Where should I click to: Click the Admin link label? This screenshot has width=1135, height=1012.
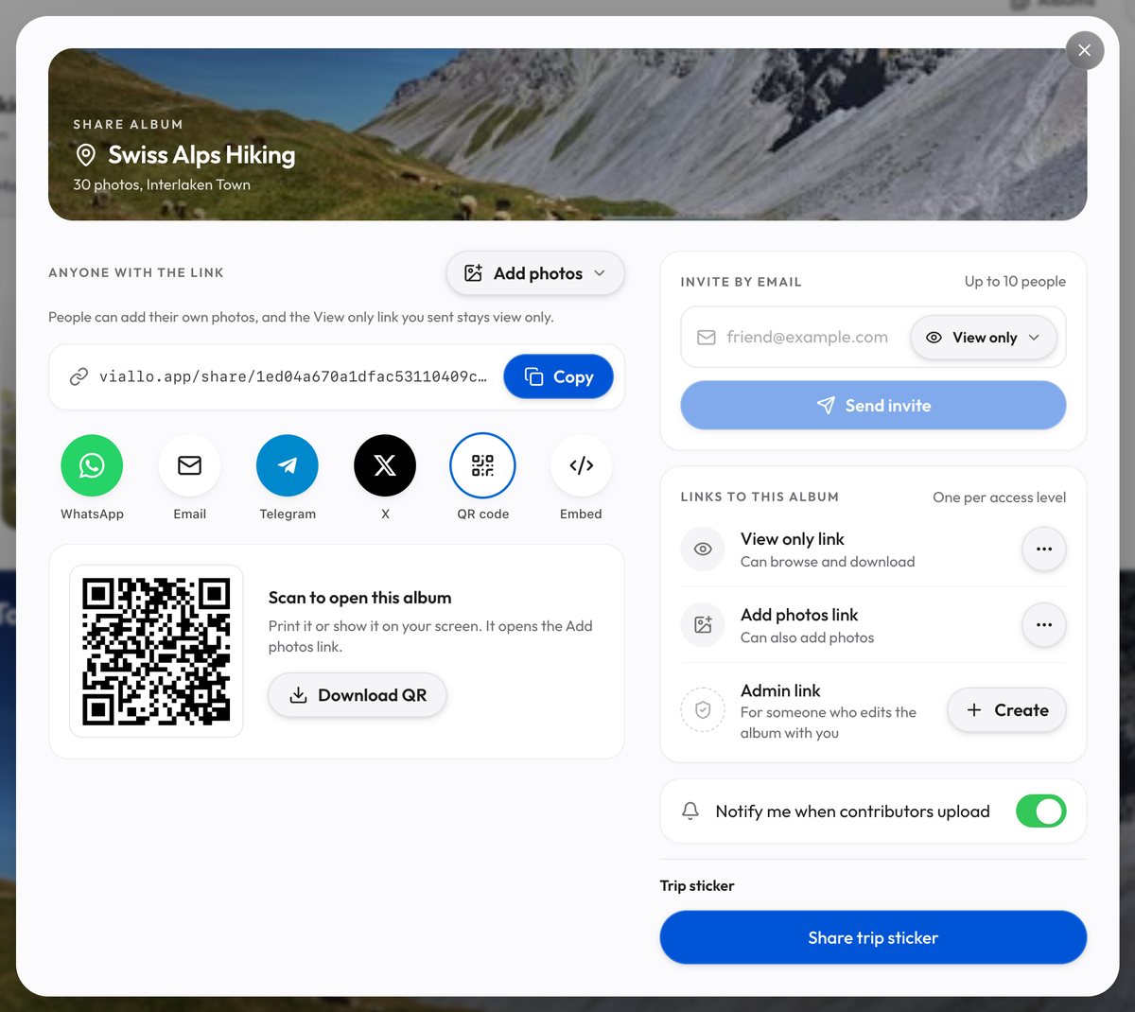point(780,690)
